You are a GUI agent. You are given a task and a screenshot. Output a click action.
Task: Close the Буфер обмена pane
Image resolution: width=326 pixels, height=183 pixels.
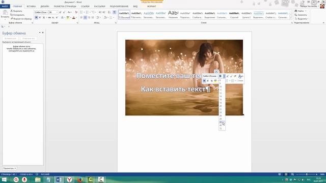click(43, 33)
